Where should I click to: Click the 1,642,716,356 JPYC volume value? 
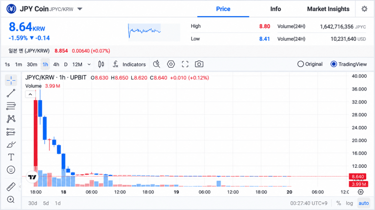343,26
